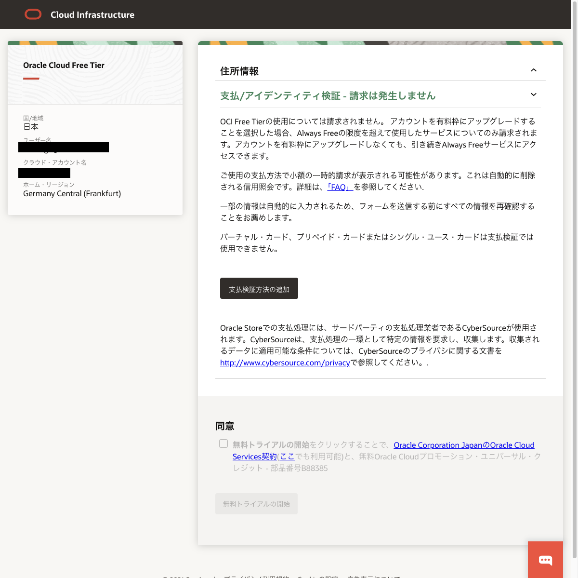The height and width of the screenshot is (578, 578).
Task: Check the 無料トライアルの開始 agreement checkbox
Action: (223, 443)
